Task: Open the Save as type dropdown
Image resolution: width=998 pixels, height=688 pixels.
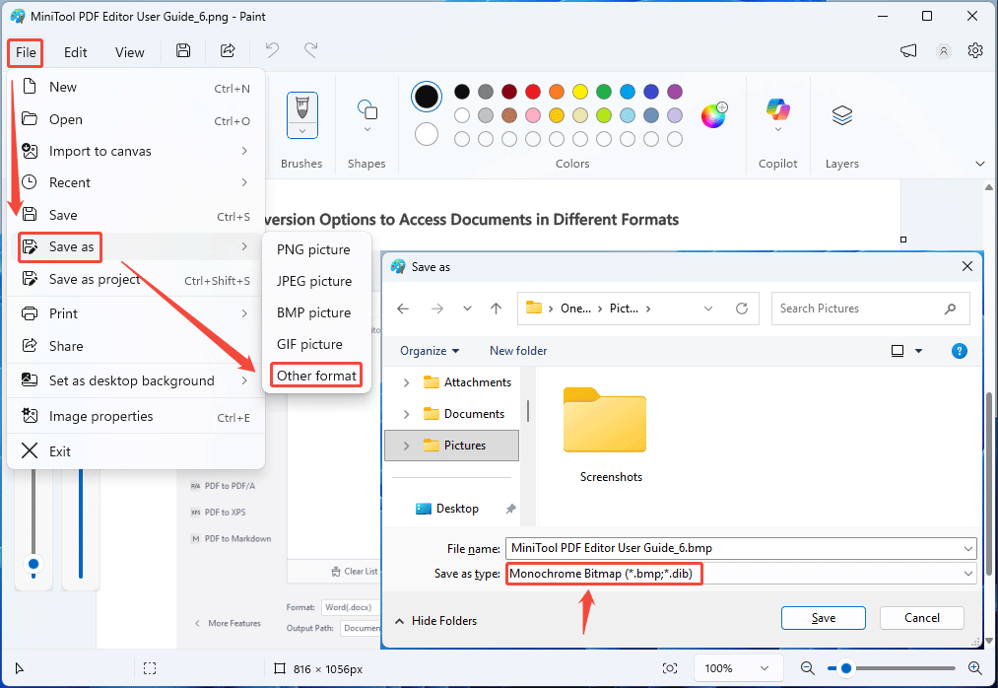Action: [968, 574]
